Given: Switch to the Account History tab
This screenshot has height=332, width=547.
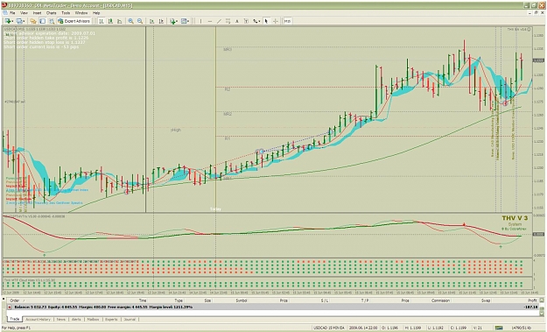Looking at the screenshot, I should point(38,319).
